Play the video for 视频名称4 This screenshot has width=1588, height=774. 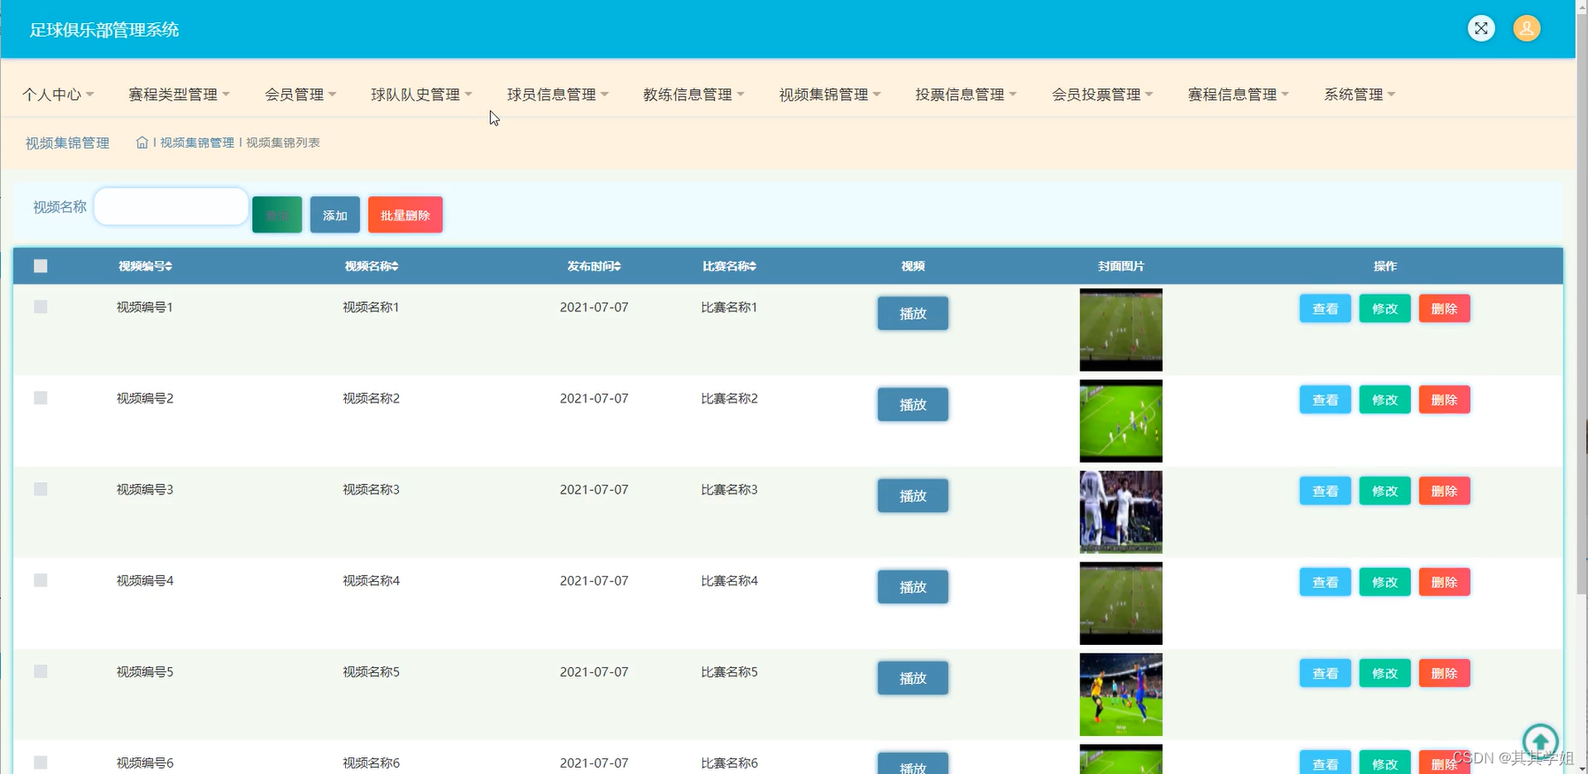(x=913, y=586)
